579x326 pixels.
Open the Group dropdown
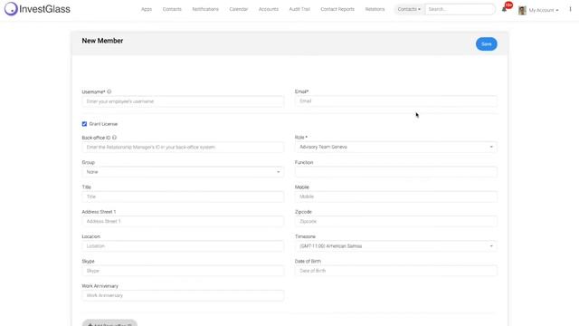click(183, 172)
